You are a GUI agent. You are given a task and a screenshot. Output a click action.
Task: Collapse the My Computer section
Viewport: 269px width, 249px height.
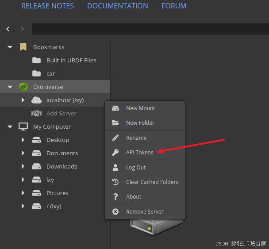(x=10, y=127)
